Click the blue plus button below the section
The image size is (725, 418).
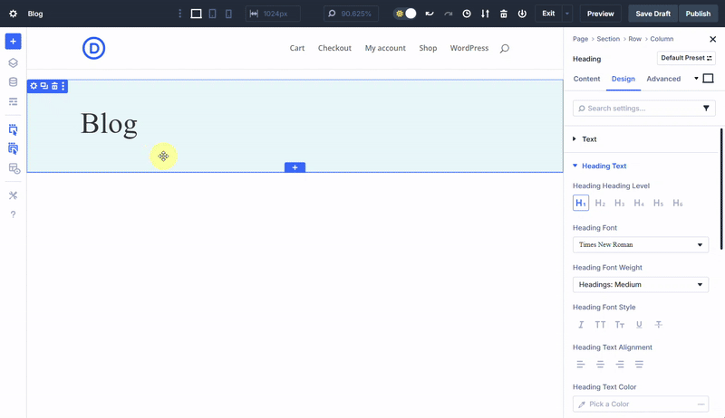[x=295, y=167]
